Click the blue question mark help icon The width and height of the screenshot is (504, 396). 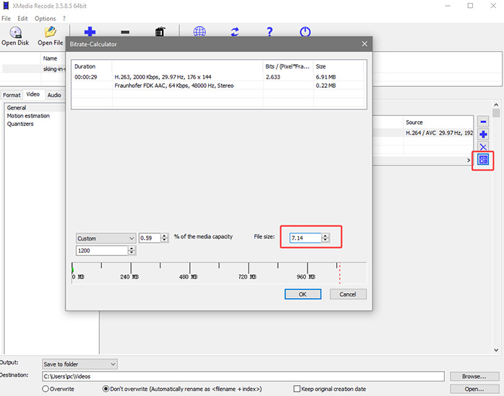(x=270, y=32)
